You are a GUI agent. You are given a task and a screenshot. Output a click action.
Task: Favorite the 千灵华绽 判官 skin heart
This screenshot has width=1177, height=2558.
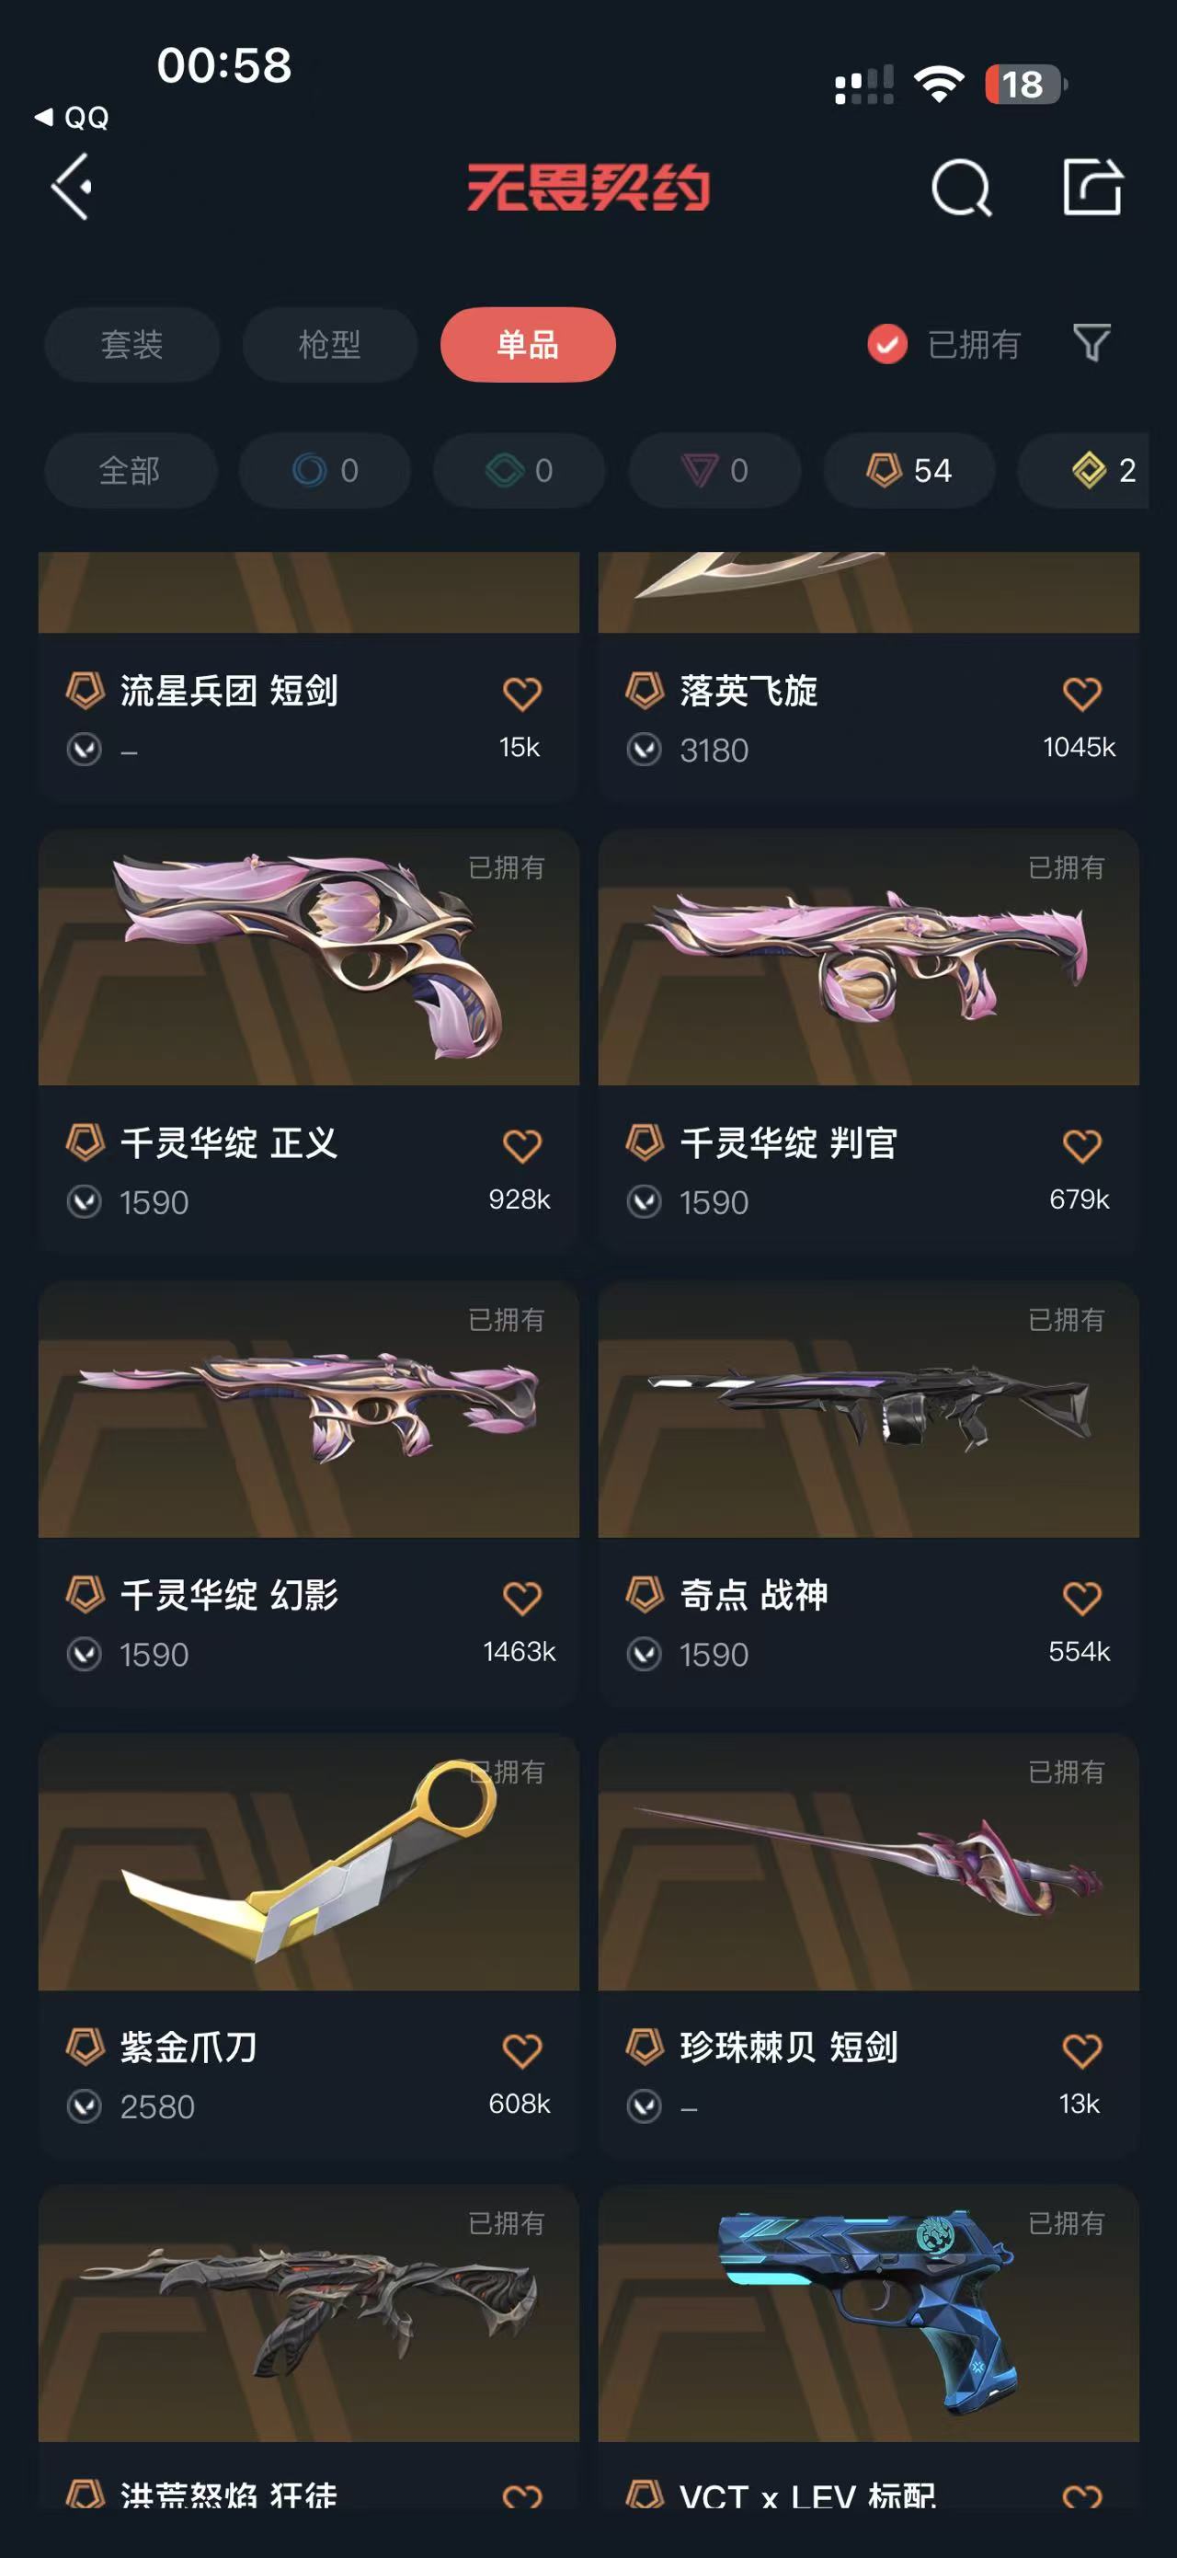click(x=1081, y=1145)
